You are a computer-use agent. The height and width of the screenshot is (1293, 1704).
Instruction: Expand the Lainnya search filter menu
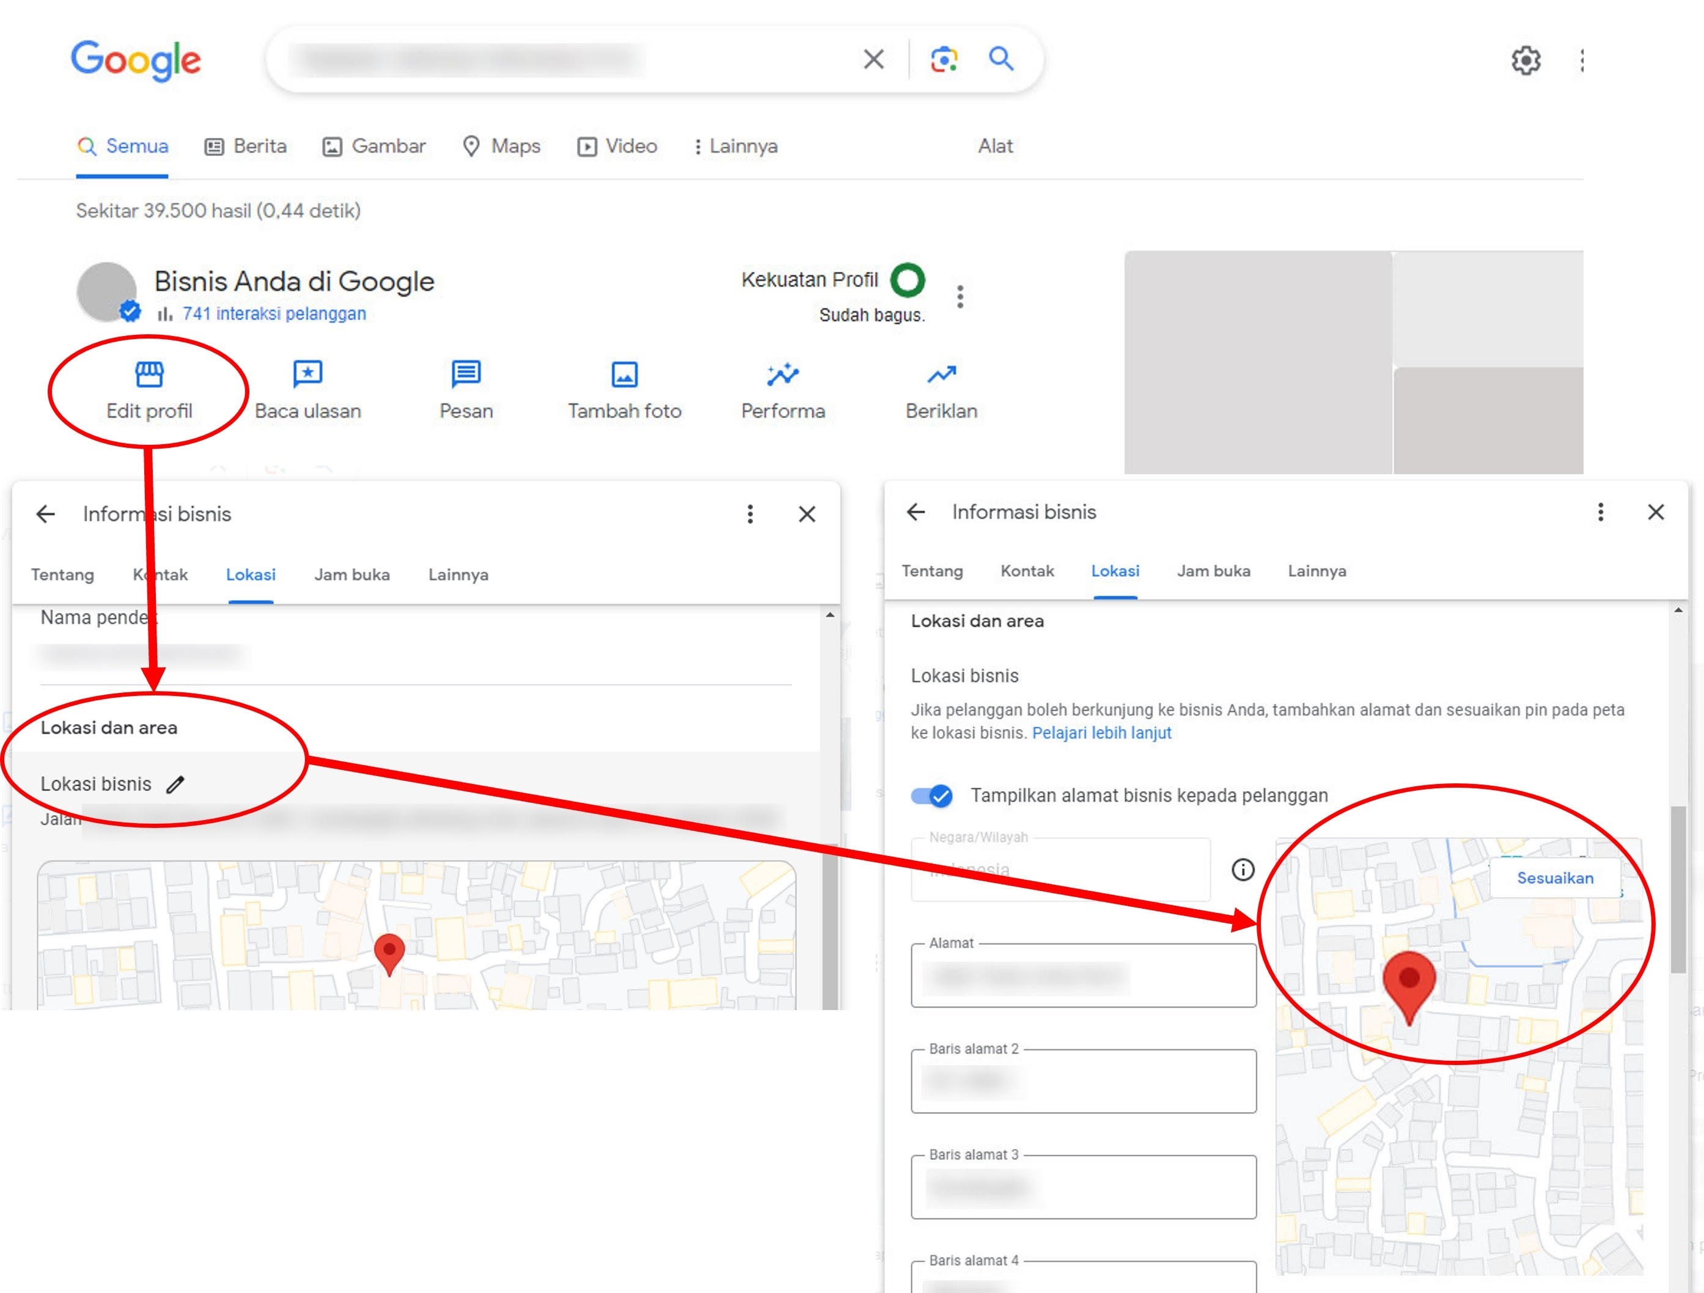(736, 146)
